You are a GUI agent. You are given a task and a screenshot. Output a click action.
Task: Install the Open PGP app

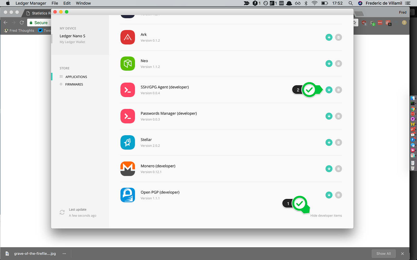coord(329,195)
